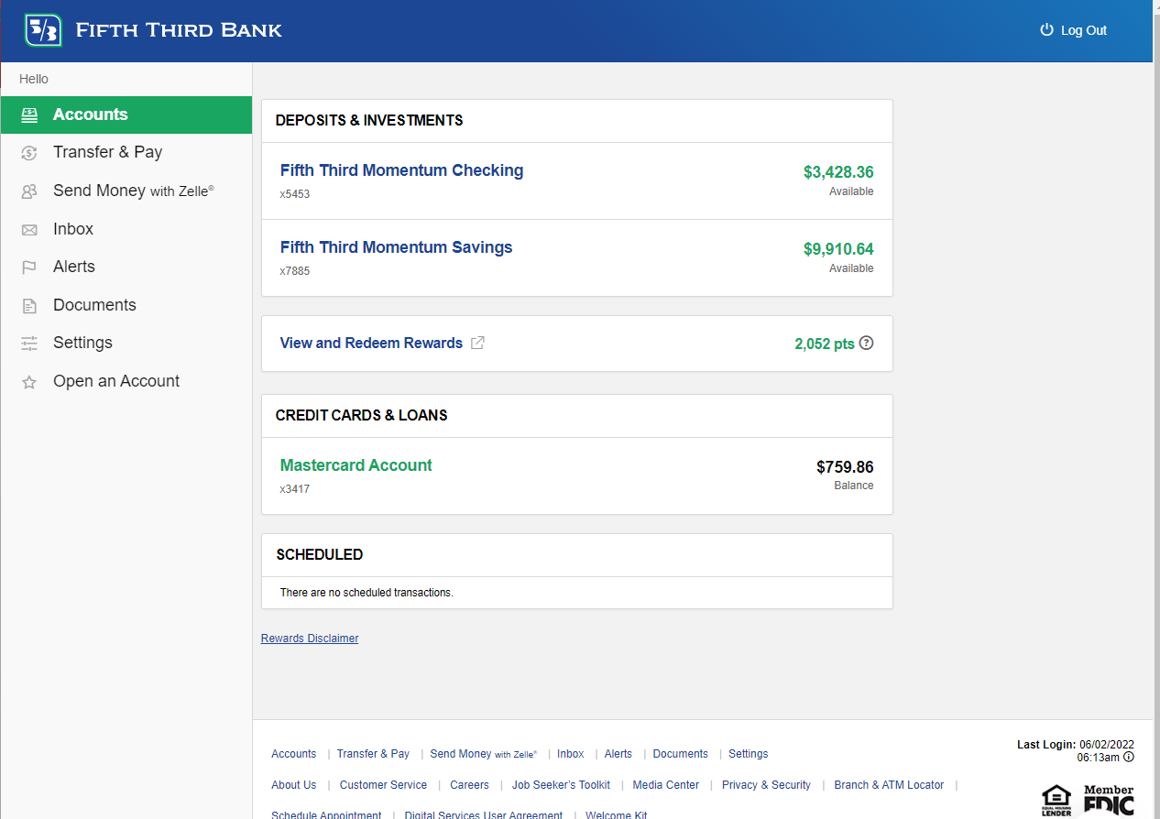
Task: Click the Accounts cash icon in sidebar
Action: click(x=29, y=115)
